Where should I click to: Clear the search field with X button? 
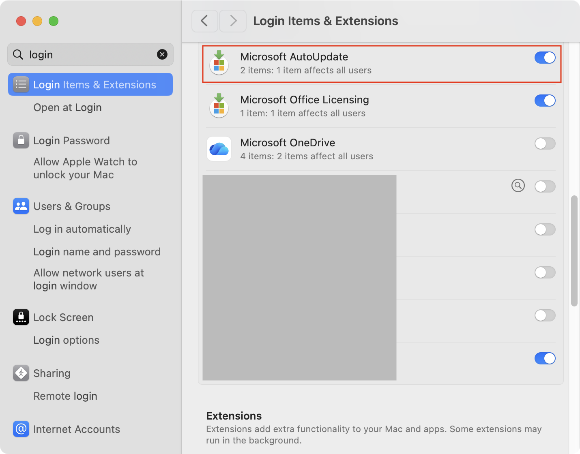(162, 54)
